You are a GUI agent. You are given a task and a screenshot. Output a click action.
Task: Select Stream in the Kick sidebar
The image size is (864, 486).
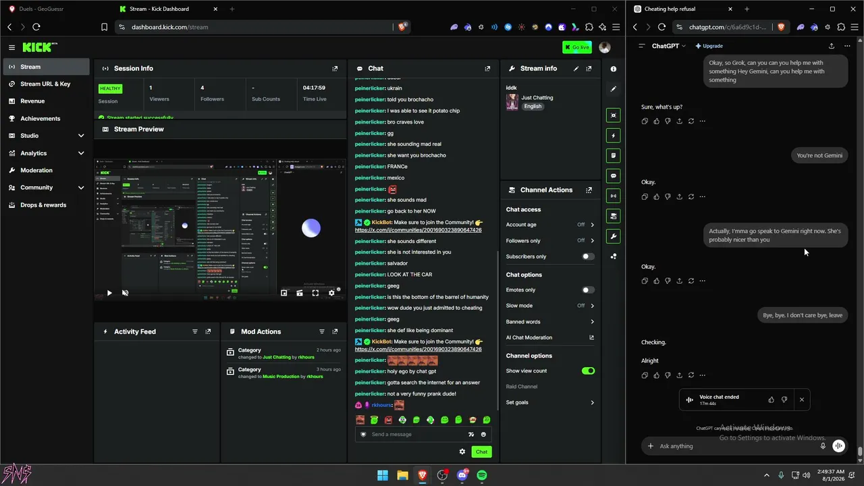tap(46, 67)
